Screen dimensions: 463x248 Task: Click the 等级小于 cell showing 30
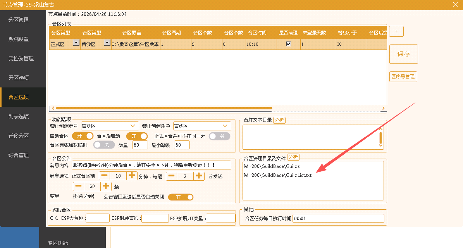(351, 44)
